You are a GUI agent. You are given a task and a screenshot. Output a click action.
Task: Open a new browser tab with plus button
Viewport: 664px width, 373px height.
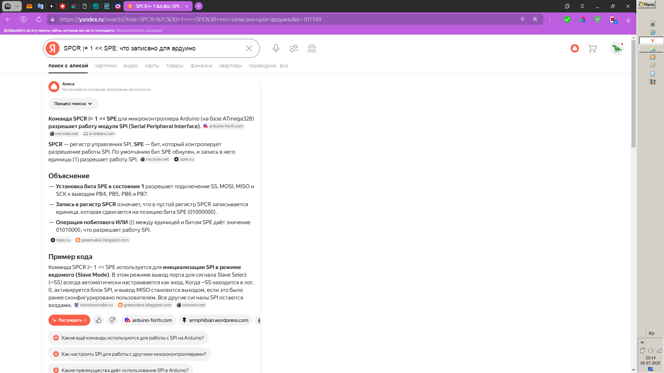tap(199, 6)
